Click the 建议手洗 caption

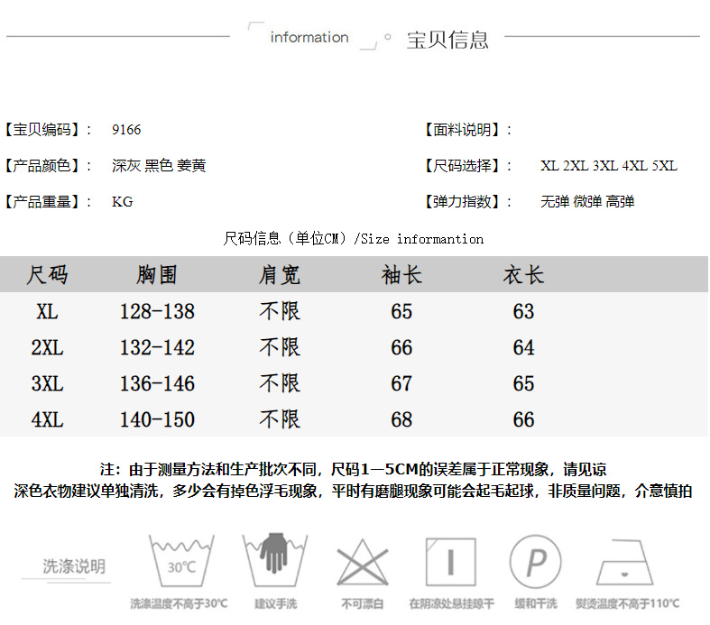[x=275, y=603]
